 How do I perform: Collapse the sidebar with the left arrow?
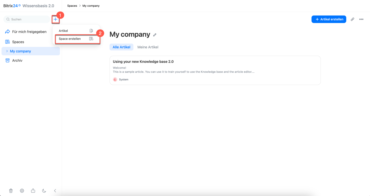click(x=55, y=191)
